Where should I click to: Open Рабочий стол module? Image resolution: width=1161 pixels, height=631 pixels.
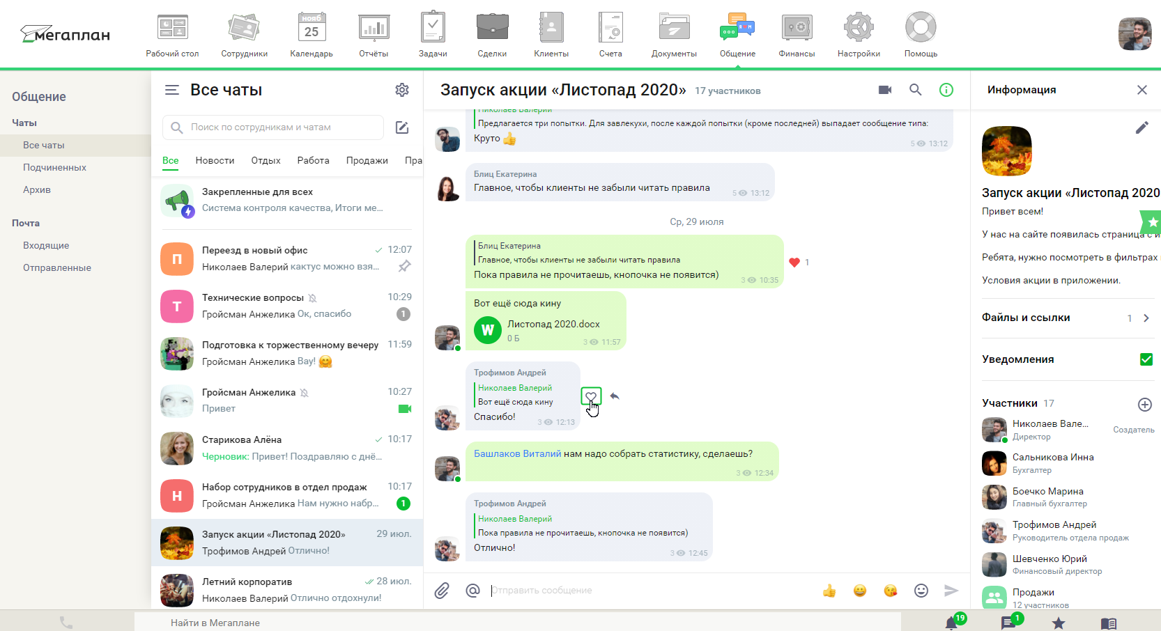tap(172, 35)
